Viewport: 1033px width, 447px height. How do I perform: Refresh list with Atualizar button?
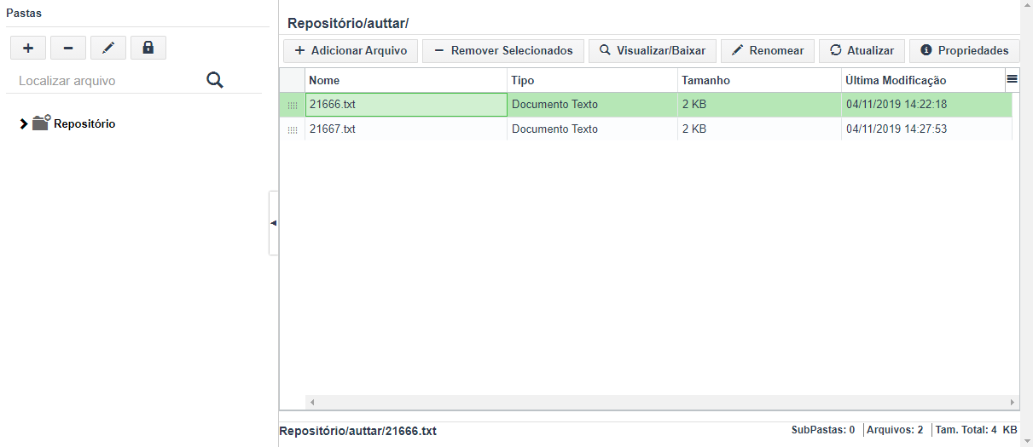click(862, 51)
